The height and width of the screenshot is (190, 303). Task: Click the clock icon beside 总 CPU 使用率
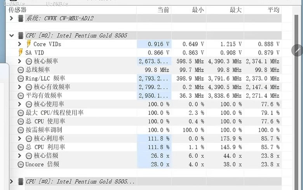point(21,121)
